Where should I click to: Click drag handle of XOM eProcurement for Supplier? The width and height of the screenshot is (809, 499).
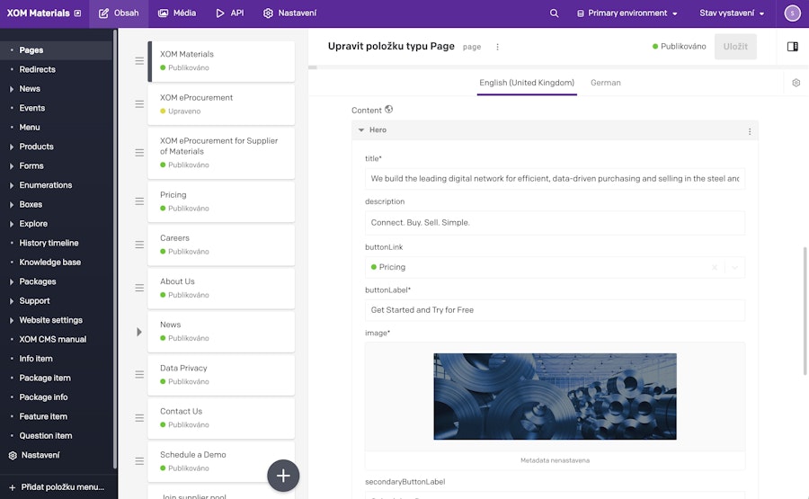(x=139, y=153)
